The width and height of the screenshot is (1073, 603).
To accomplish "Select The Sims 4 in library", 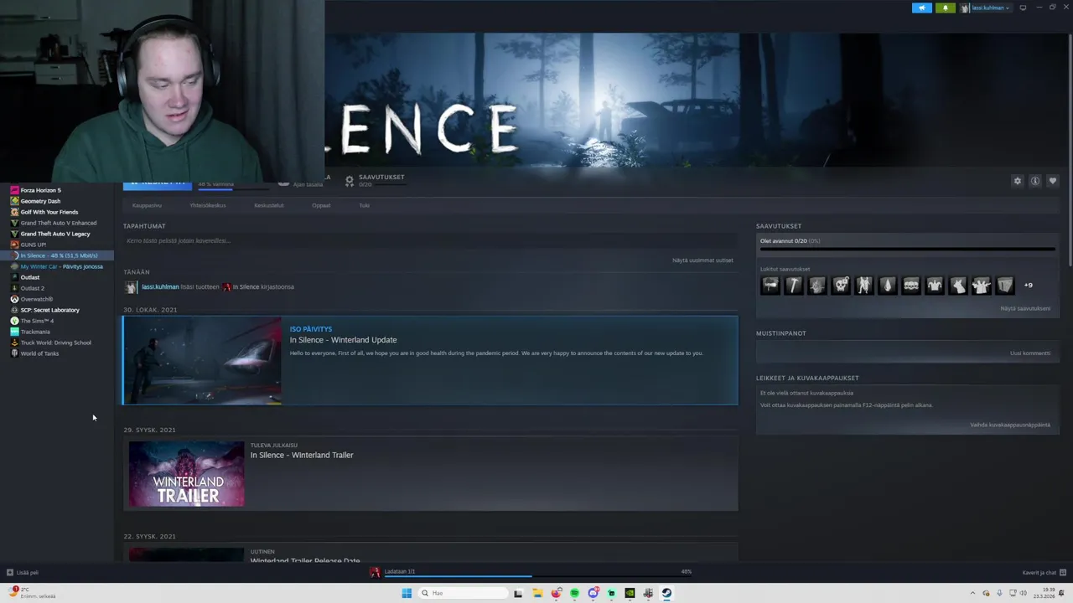I will 37,321.
